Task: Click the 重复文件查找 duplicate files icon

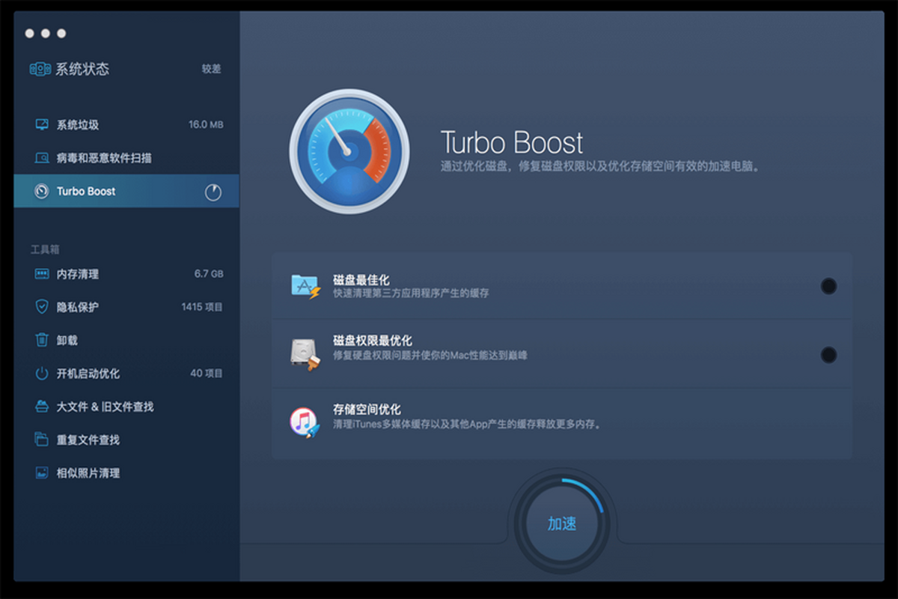Action: click(42, 440)
